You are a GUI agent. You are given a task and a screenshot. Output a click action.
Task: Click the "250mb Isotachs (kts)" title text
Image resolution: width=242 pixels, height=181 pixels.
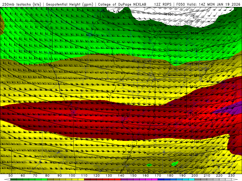[x=21, y=5]
